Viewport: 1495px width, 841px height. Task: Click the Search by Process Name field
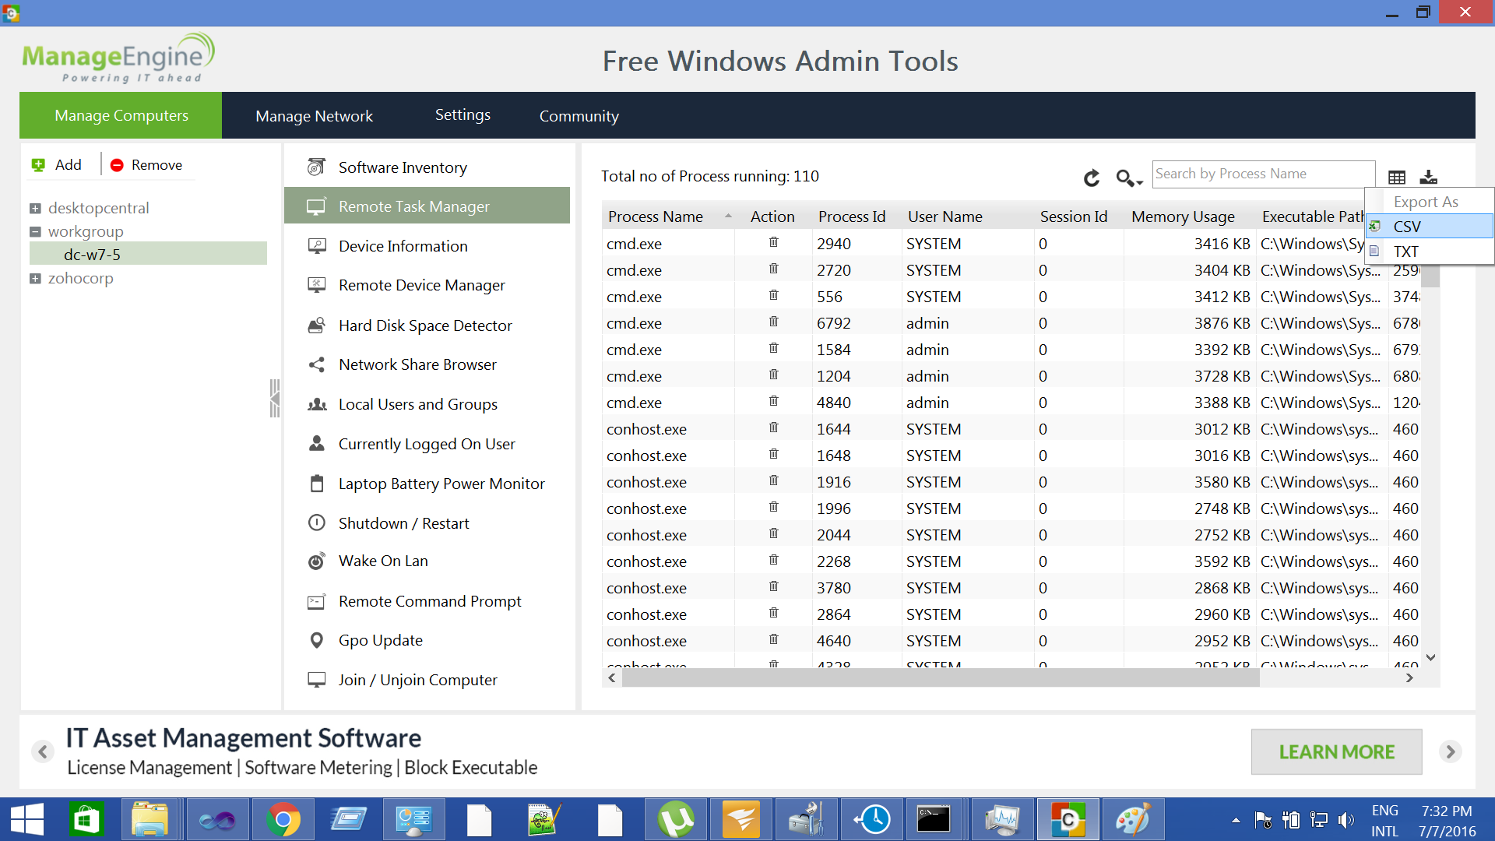[1263, 174]
